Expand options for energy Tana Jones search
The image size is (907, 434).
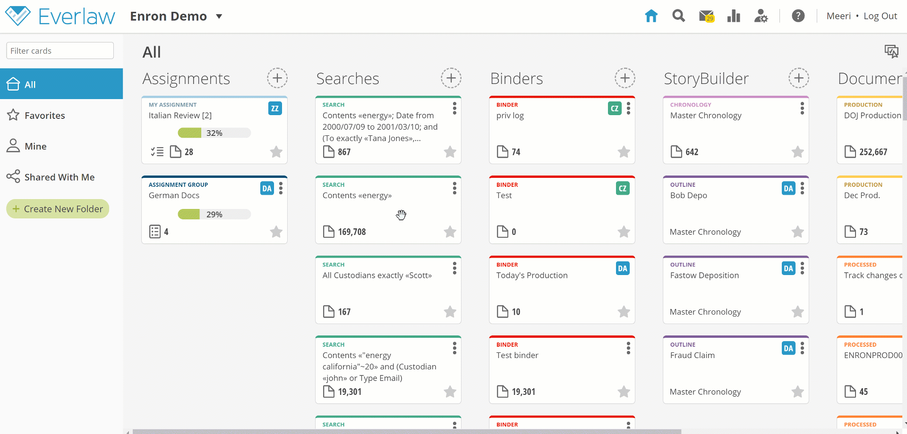pyautogui.click(x=454, y=108)
